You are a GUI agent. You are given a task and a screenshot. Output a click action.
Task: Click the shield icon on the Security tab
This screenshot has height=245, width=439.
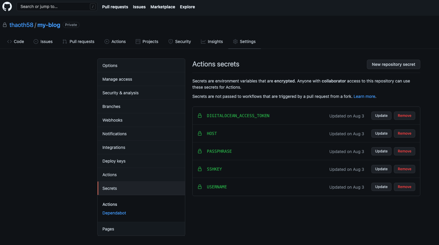[x=170, y=42]
